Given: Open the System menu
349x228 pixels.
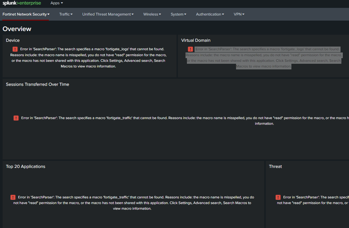Looking at the screenshot, I should pyautogui.click(x=178, y=14).
